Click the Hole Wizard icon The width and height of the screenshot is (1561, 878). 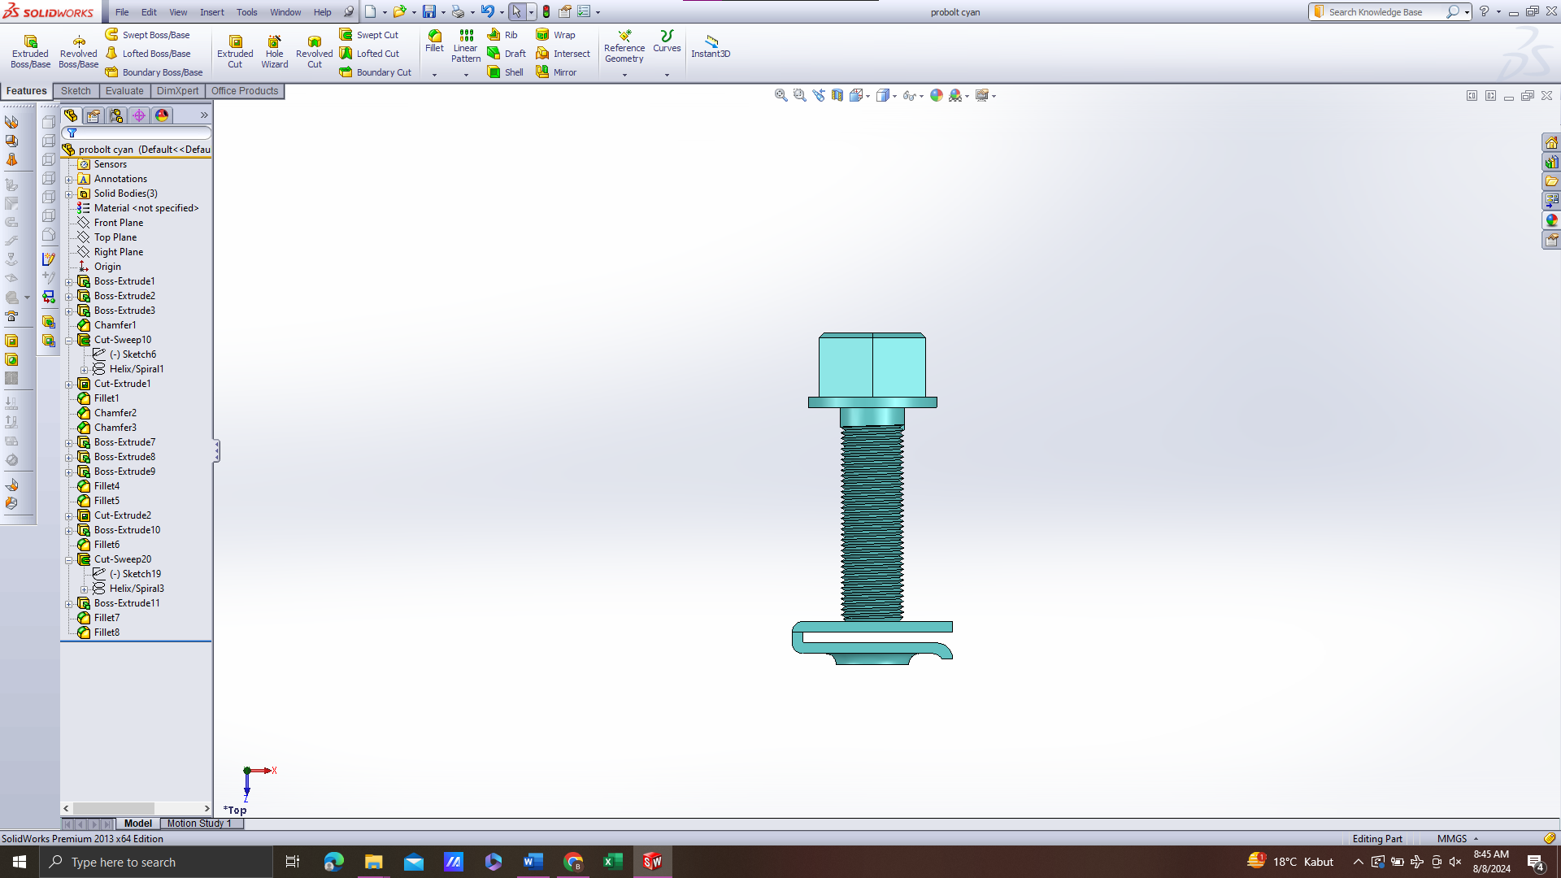point(274,51)
